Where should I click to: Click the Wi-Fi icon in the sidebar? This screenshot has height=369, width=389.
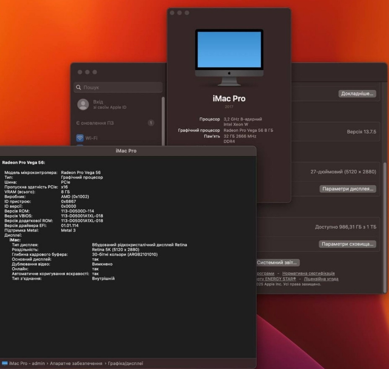[x=80, y=138]
